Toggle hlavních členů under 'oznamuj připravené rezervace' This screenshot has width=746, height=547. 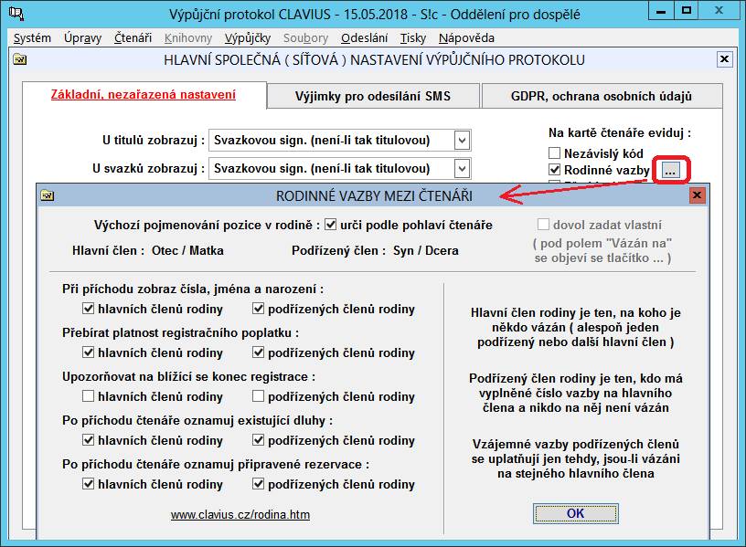[88, 484]
